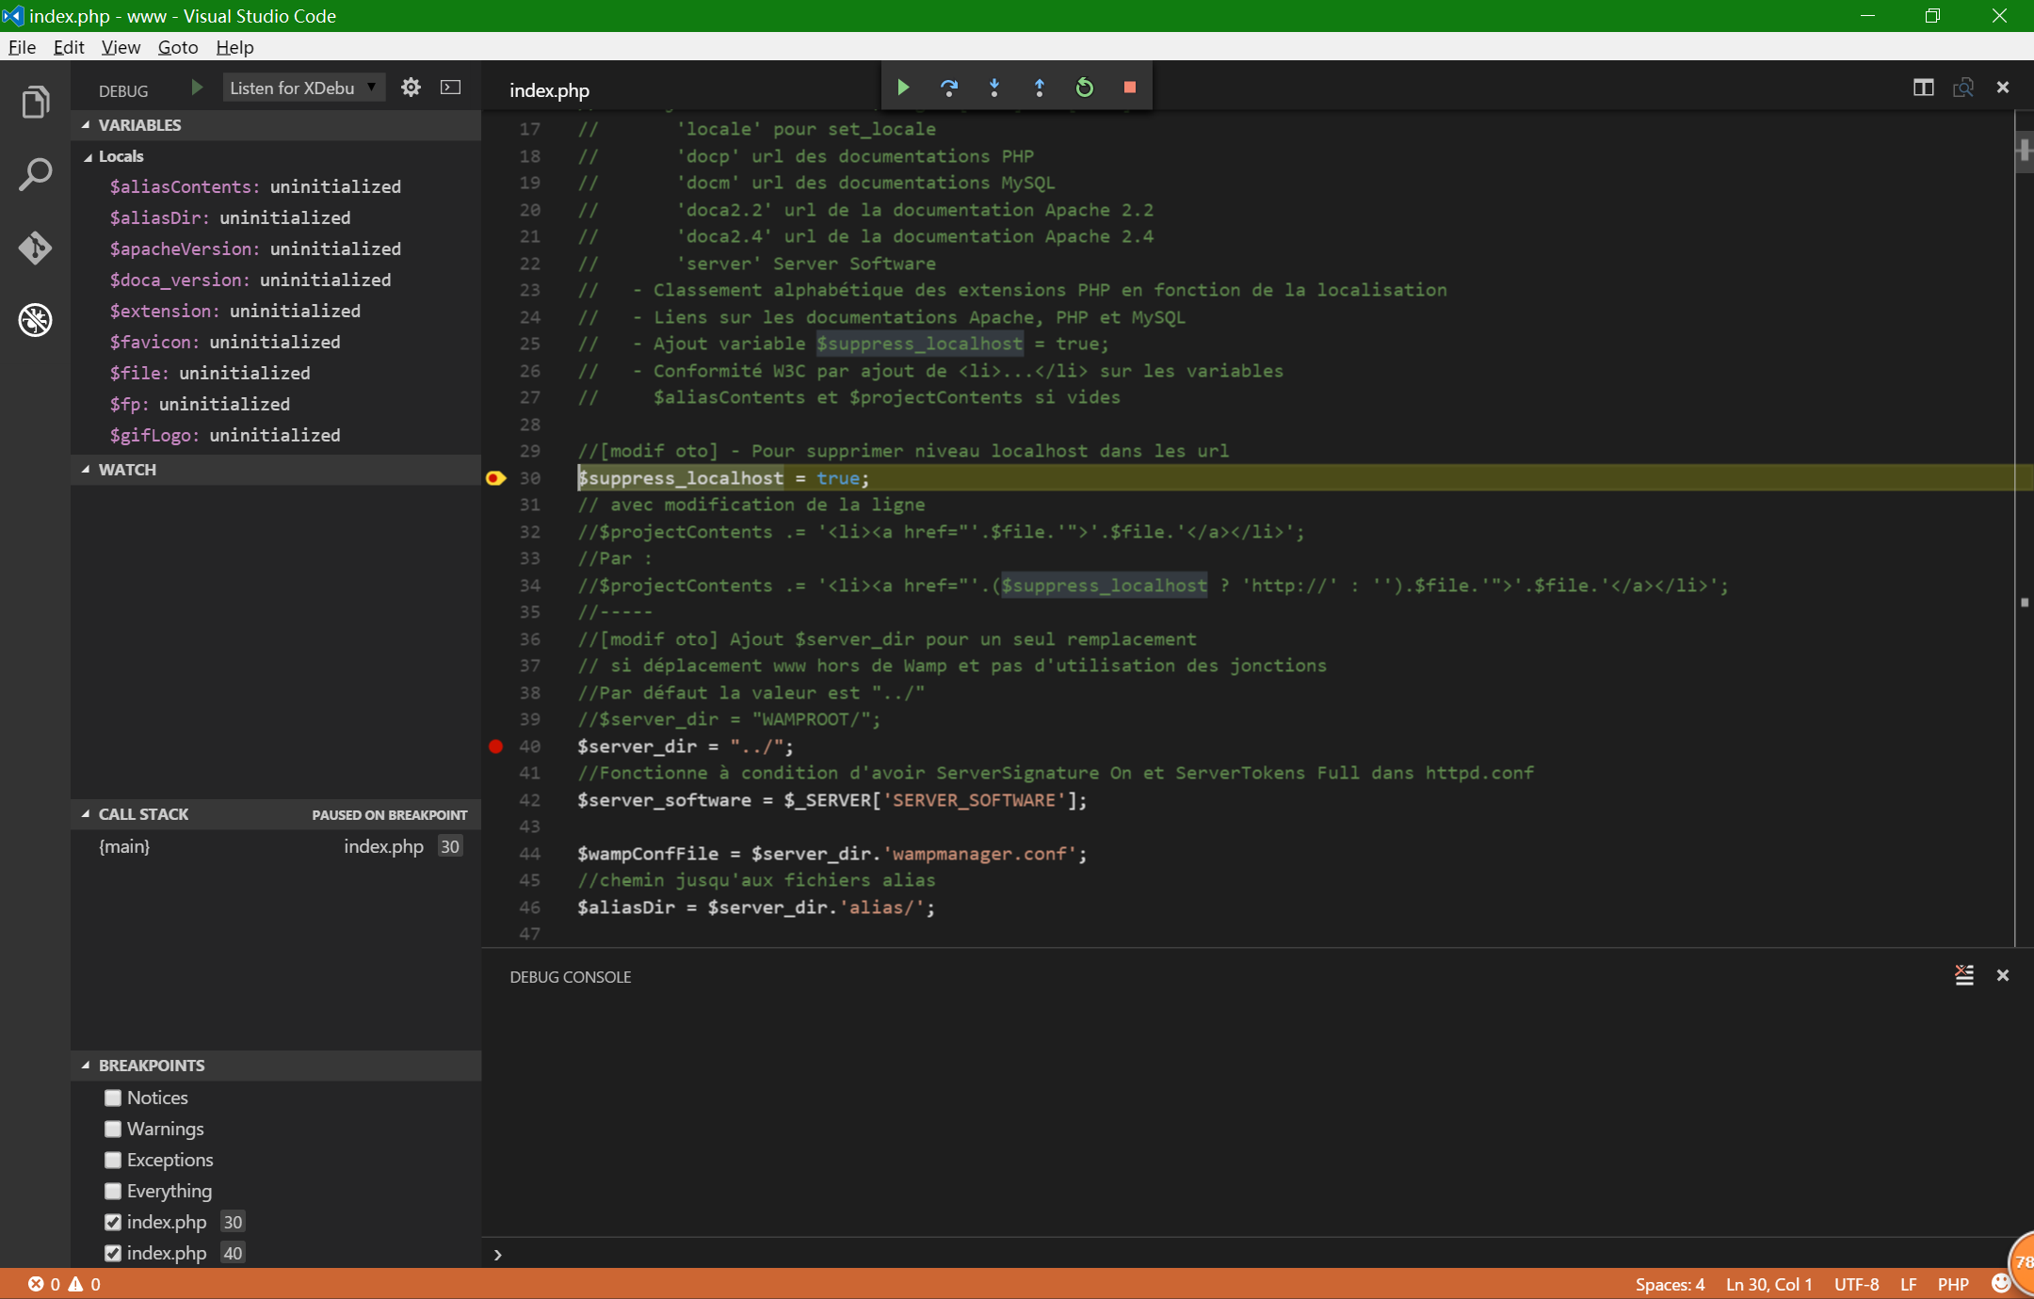Collapse the CALL STACK section
This screenshot has height=1299, width=2034.
point(86,814)
